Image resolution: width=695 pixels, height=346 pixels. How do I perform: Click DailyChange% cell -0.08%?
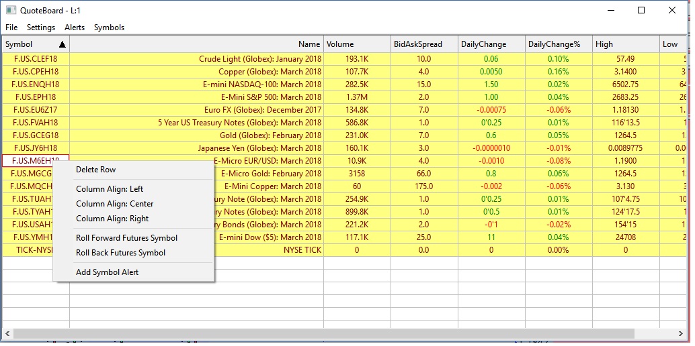click(559, 161)
